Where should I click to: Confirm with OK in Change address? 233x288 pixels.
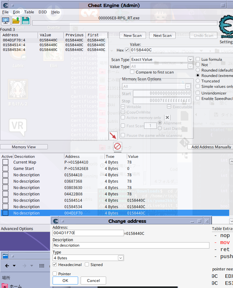[65, 280]
